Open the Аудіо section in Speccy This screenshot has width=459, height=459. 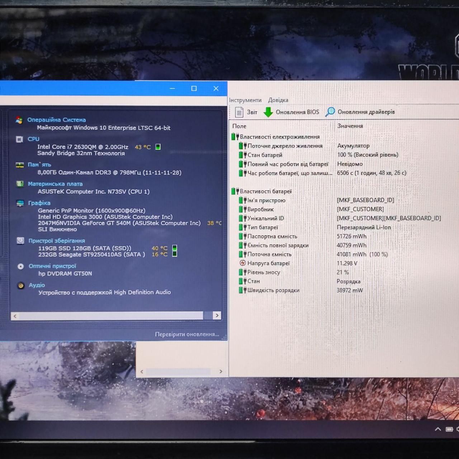tap(37, 285)
